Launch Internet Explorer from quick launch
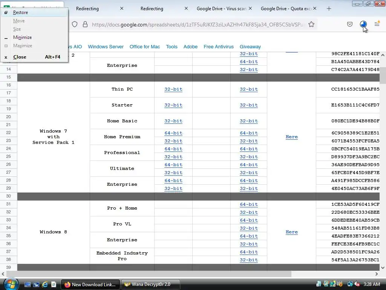The image size is (386, 290). pyautogui.click(x=44, y=284)
